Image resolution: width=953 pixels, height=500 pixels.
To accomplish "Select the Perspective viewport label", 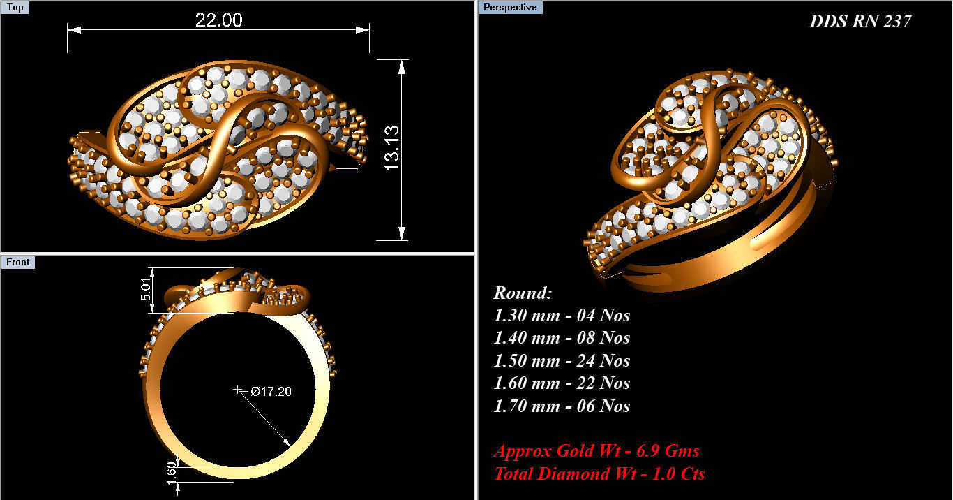I will point(511,8).
